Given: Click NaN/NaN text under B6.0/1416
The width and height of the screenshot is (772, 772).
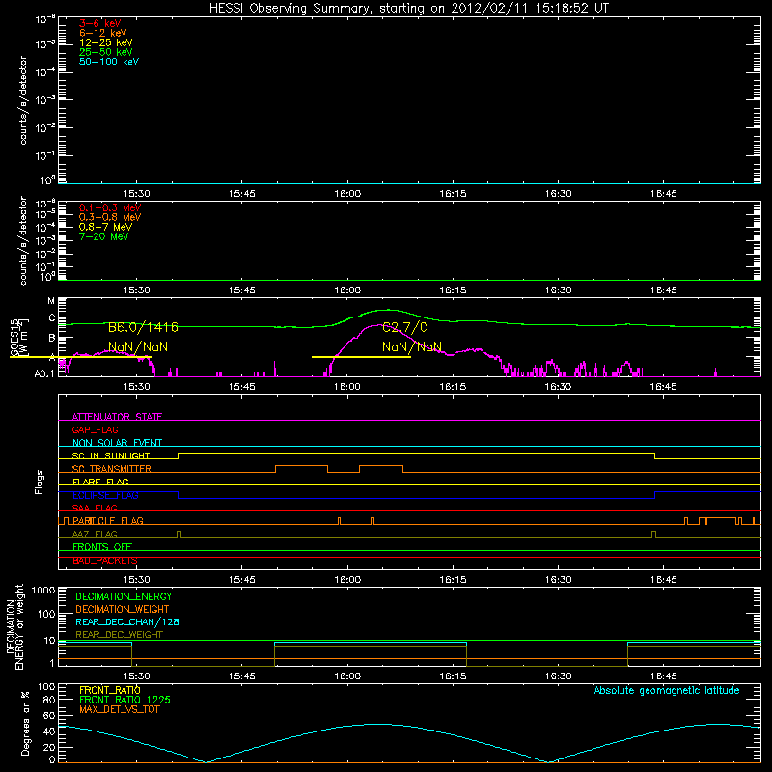Looking at the screenshot, I should (x=138, y=346).
